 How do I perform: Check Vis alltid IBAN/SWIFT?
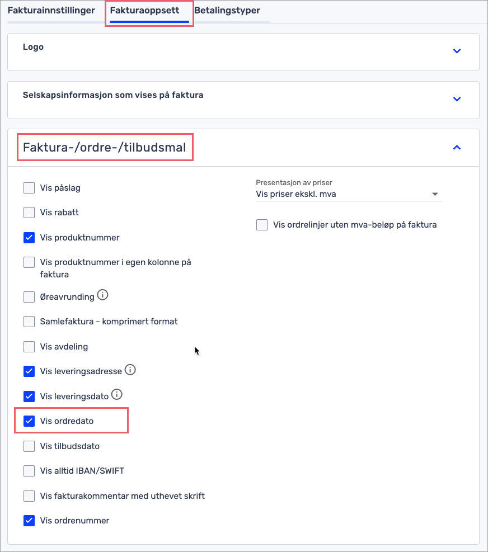click(29, 471)
